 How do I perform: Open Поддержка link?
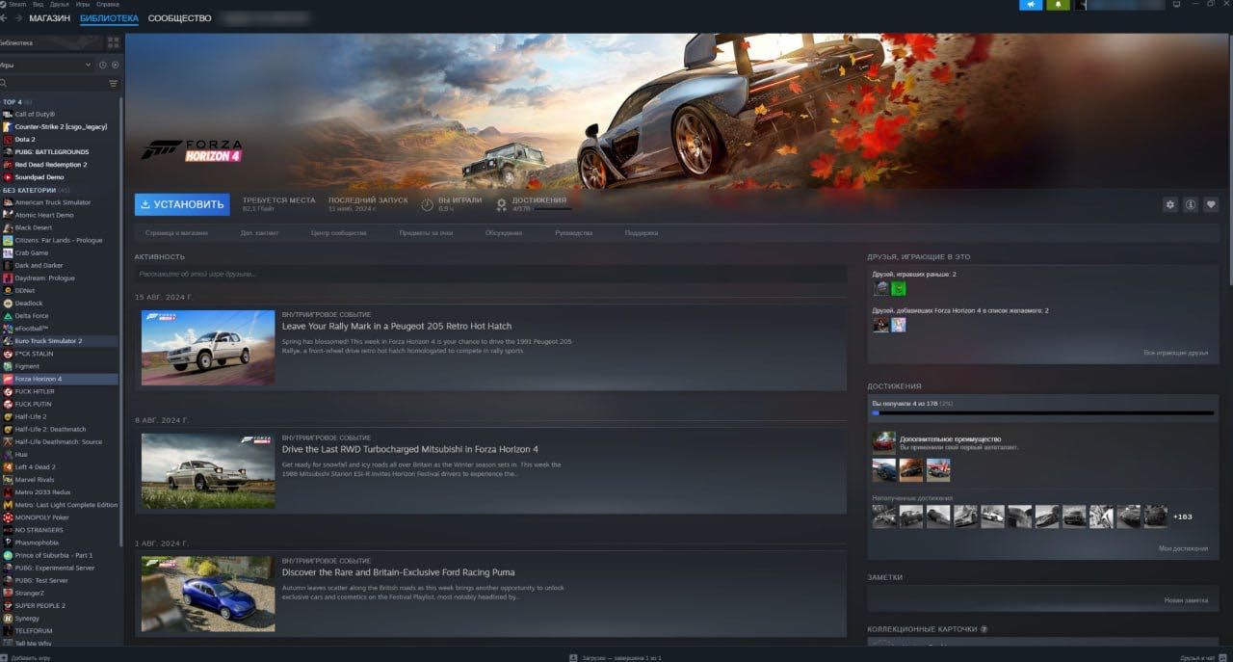pos(642,233)
